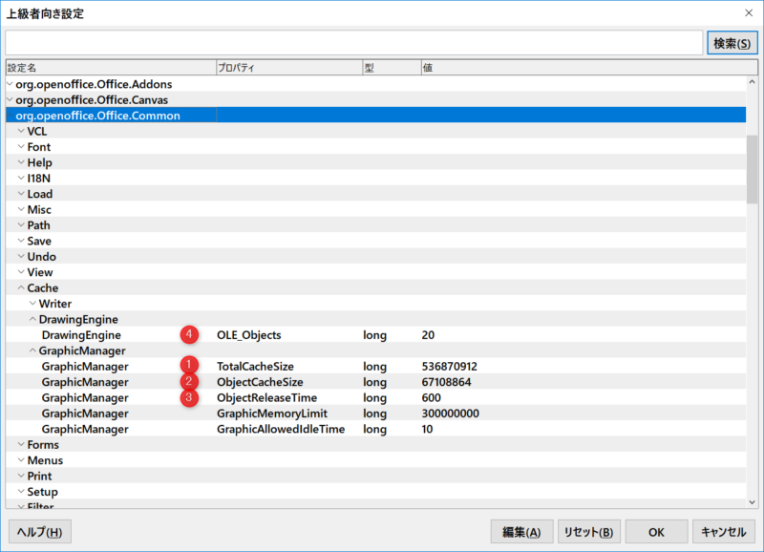The height and width of the screenshot is (552, 764).
Task: Select the GraphicMemoryLimit row
Action: pos(271,414)
